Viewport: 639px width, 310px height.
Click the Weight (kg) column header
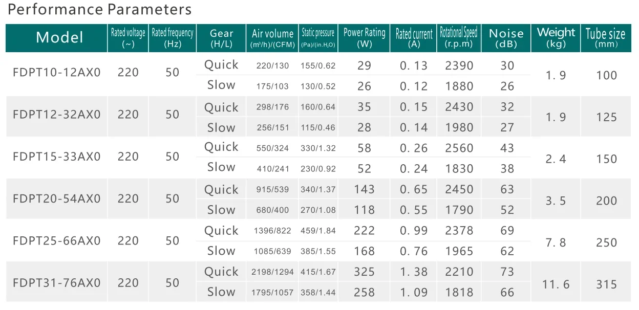[556, 38]
